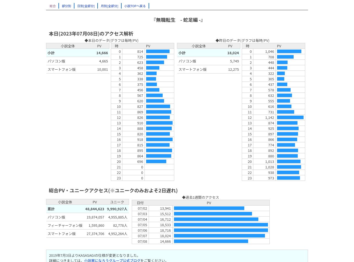Click フィーチャーフォン版 unique 82,778人
This screenshot has width=354, height=262.
coord(120,225)
